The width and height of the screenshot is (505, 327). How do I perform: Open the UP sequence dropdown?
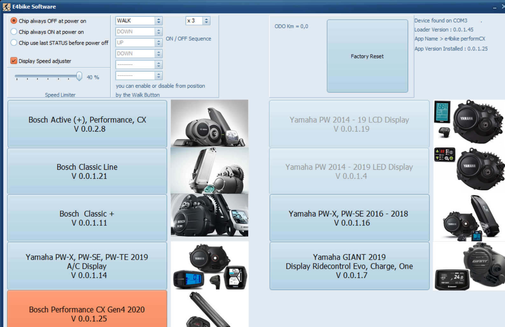[158, 43]
